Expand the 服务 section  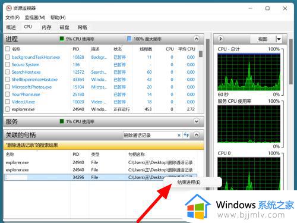point(197,121)
